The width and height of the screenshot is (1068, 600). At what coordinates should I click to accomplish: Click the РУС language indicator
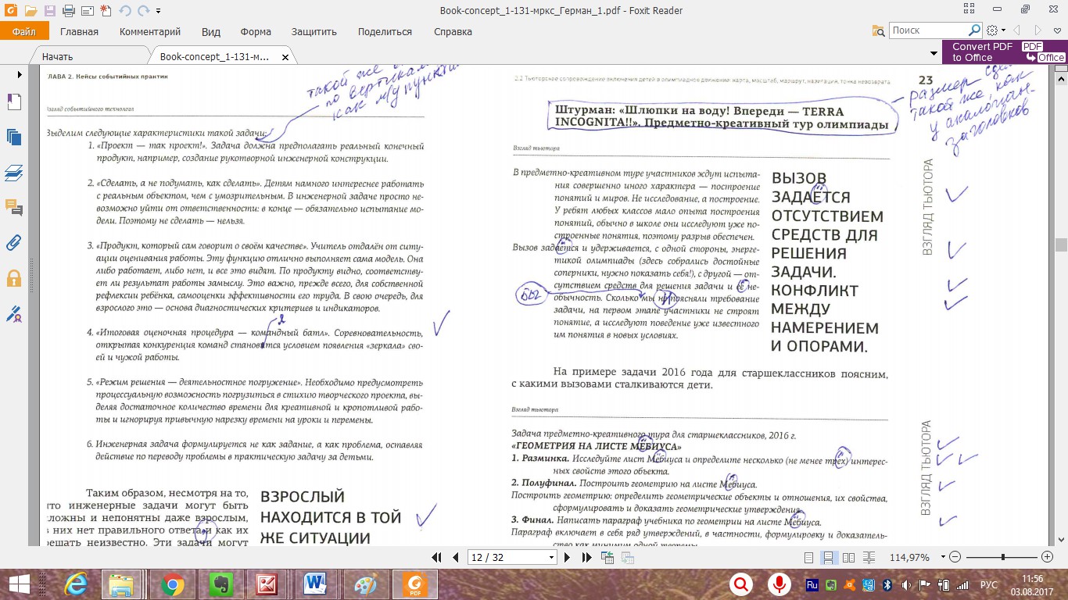coord(989,584)
